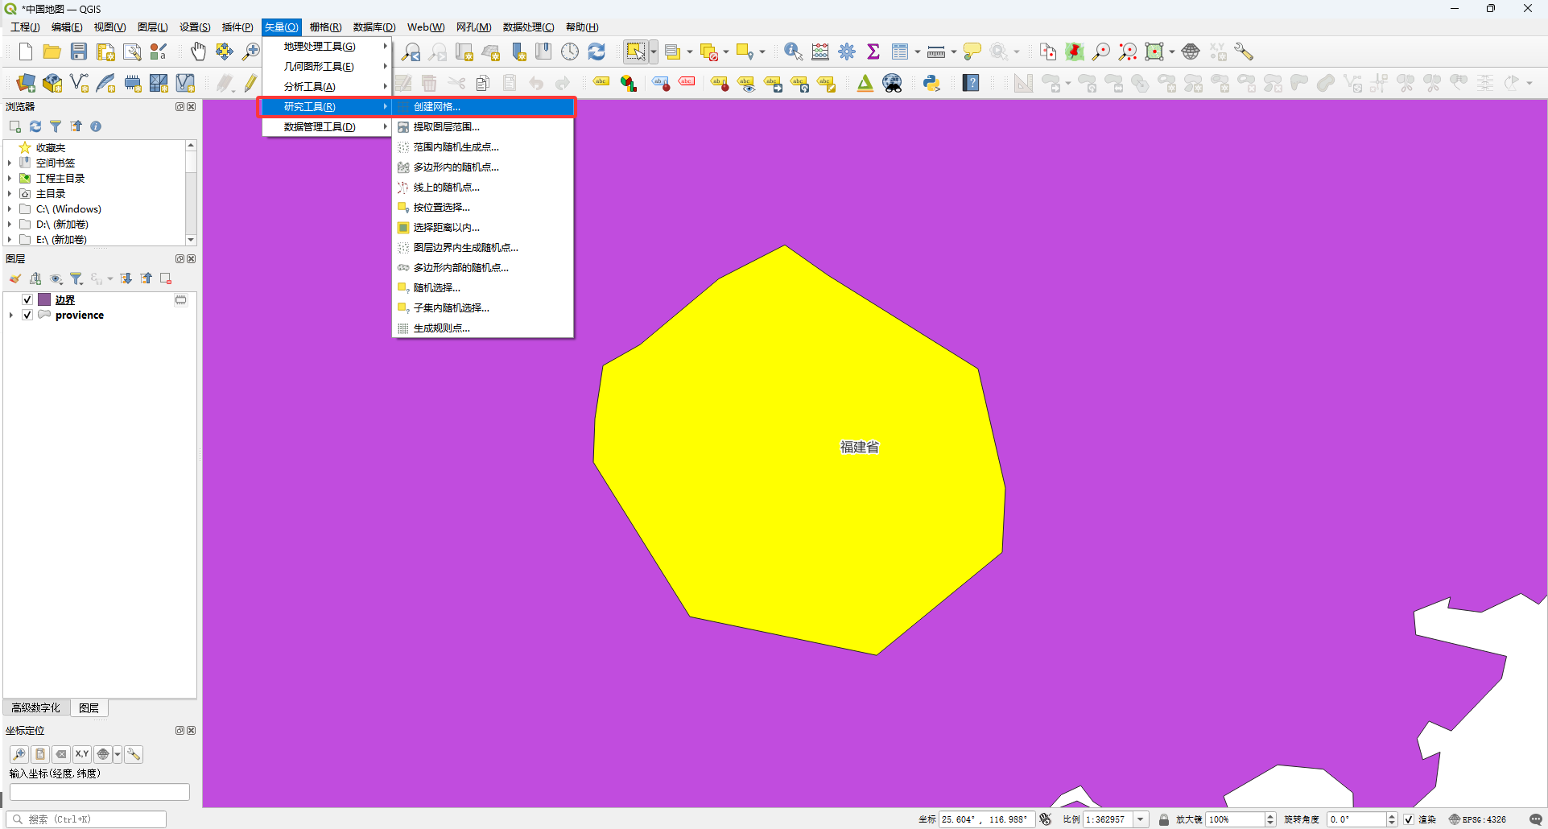1548x829 pixels.
Task: Click the Map Tips speech bubble icon
Action: click(972, 52)
